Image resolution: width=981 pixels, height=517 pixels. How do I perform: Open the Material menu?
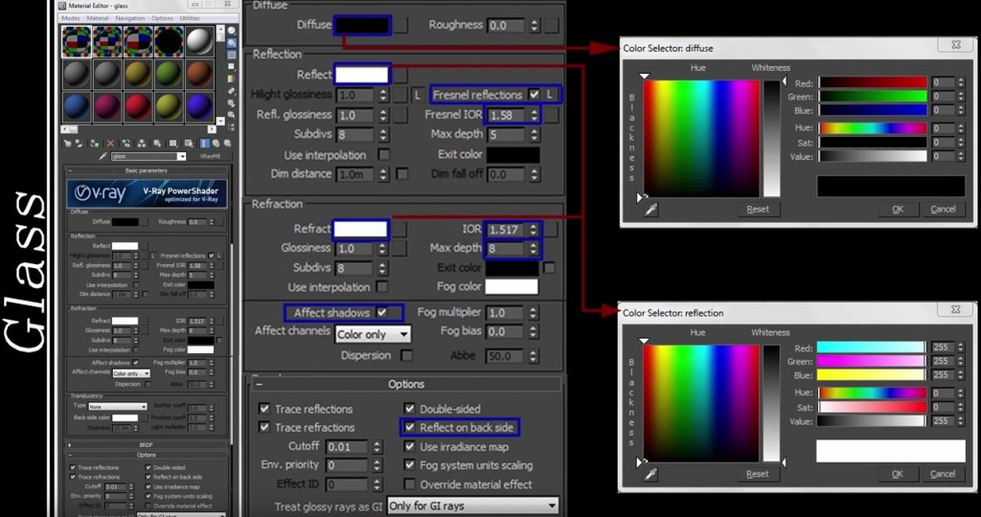[98, 18]
